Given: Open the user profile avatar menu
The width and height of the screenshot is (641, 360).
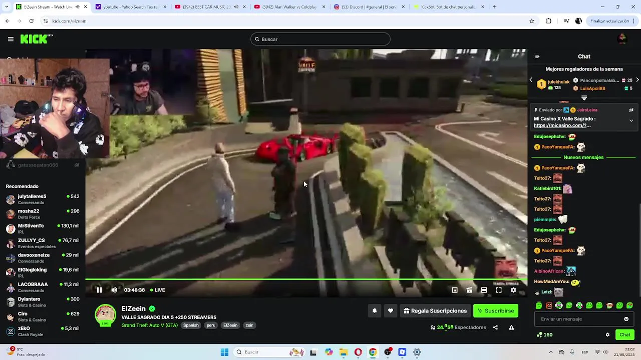Looking at the screenshot, I should (x=622, y=39).
